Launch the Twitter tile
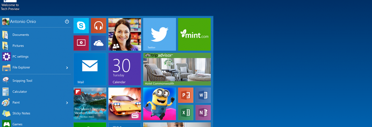Screen dimensions: 372x127 pyautogui.click(x=160, y=35)
